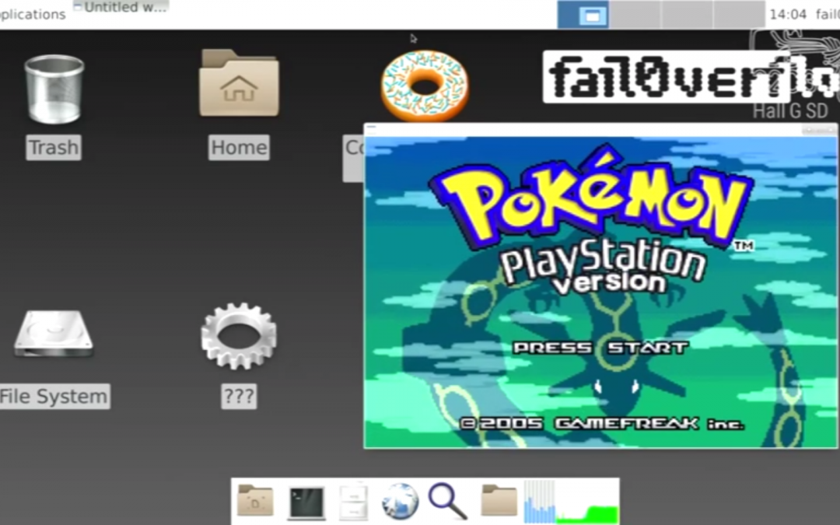Select the sprinkled donut desktop icon
The height and width of the screenshot is (525, 840).
(425, 86)
